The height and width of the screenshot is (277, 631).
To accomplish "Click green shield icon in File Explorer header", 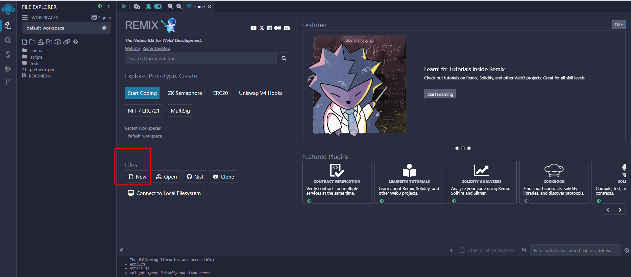I will click(100, 6).
